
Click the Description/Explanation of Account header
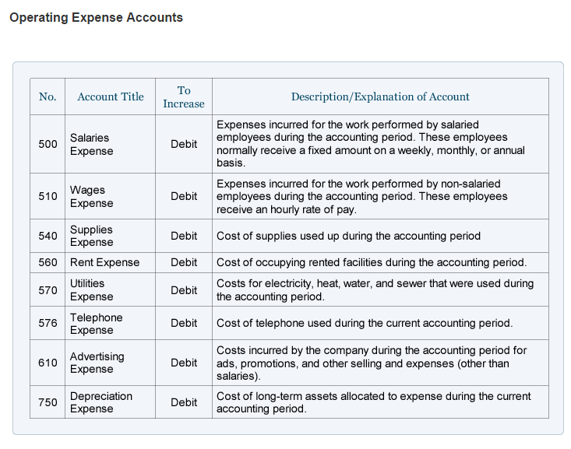click(x=380, y=96)
